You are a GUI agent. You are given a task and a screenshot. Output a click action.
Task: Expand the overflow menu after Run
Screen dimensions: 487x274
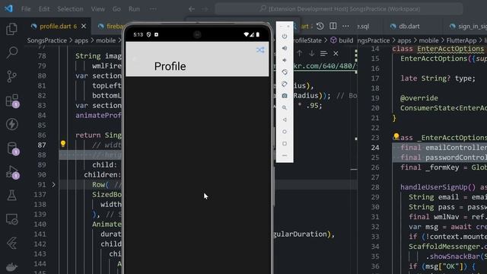pyautogui.click(x=153, y=9)
